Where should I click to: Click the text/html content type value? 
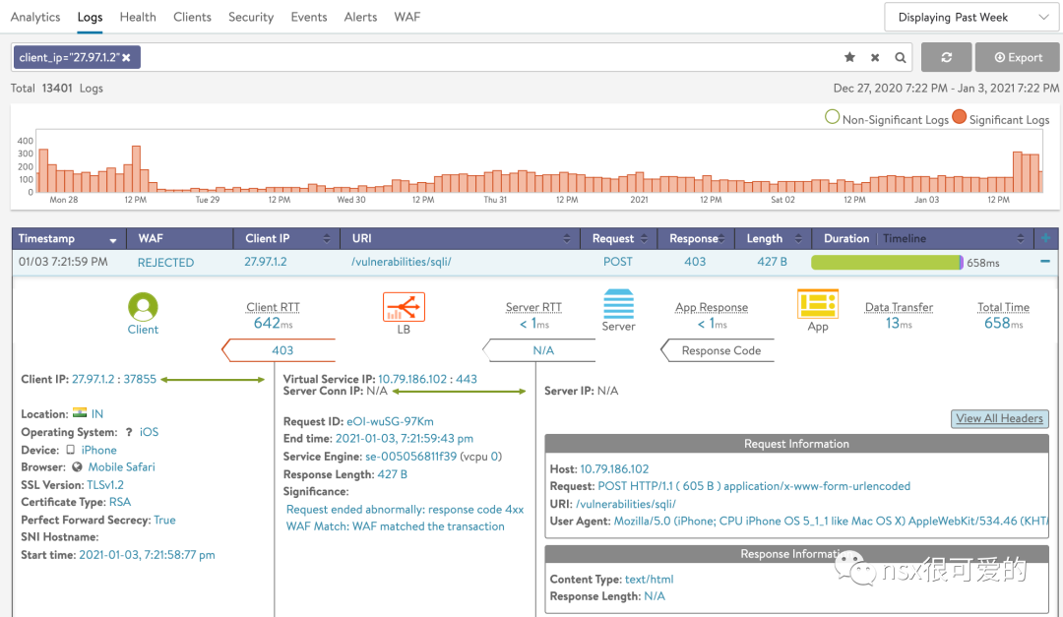[x=649, y=579]
